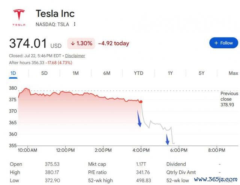The image size is (240, 185).
Task: Click the red closing price dot on the chart
Action: 141,101
